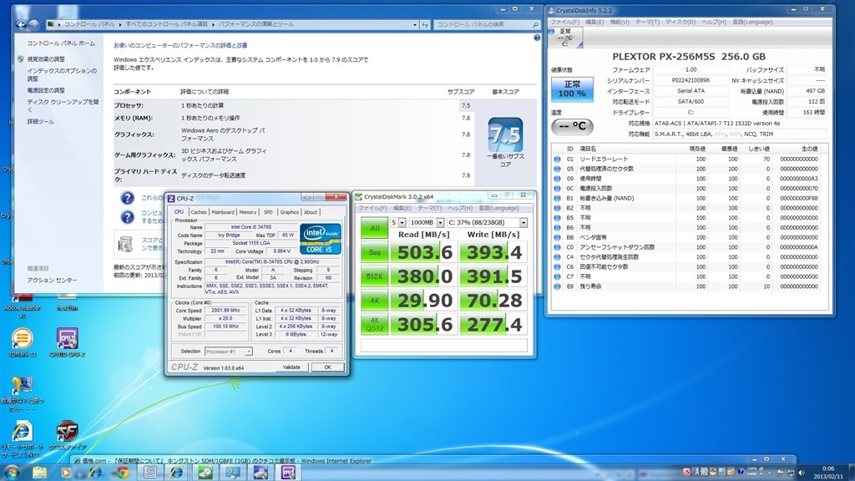Switch to the Mainboard tab in CPU-Z
Viewport: 855px width, 481px height.
[x=222, y=212]
